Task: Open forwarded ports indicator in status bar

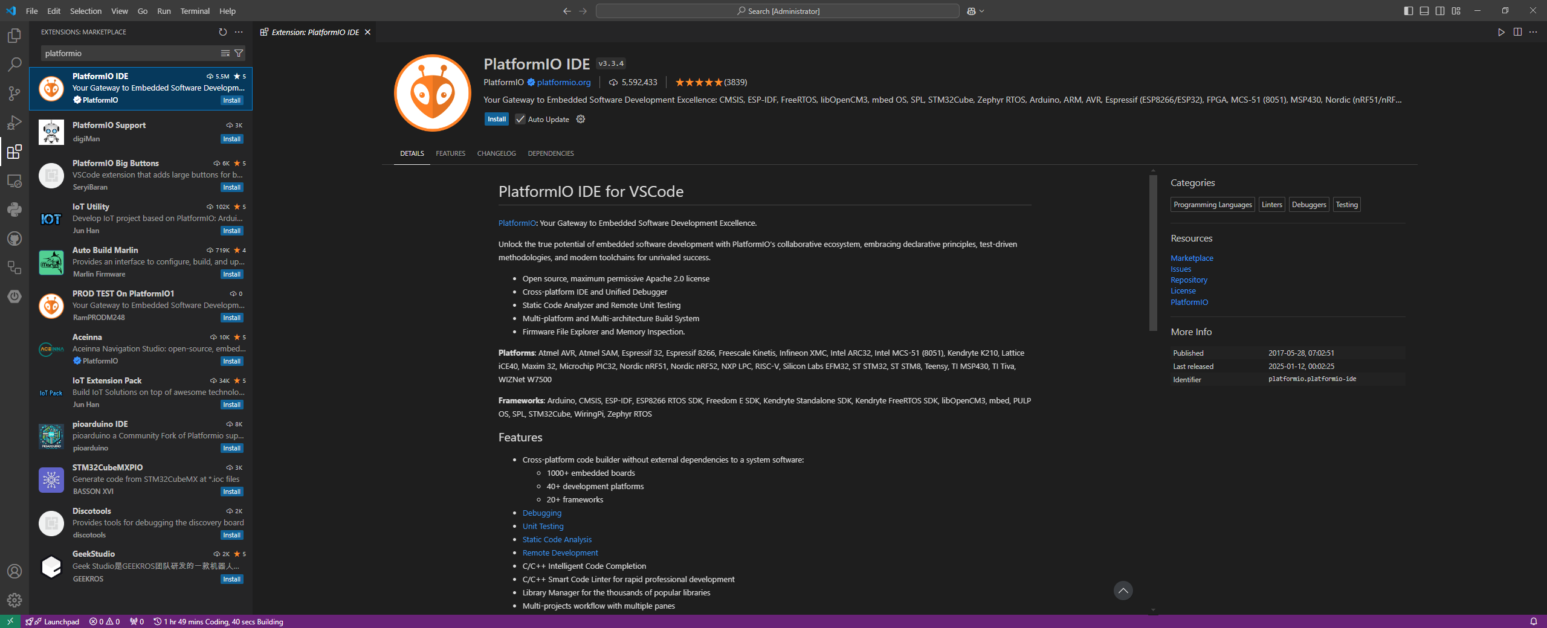Action: point(137,621)
